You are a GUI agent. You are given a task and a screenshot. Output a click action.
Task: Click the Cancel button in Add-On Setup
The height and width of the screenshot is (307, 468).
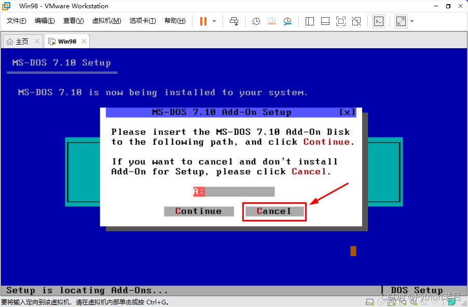tap(274, 211)
